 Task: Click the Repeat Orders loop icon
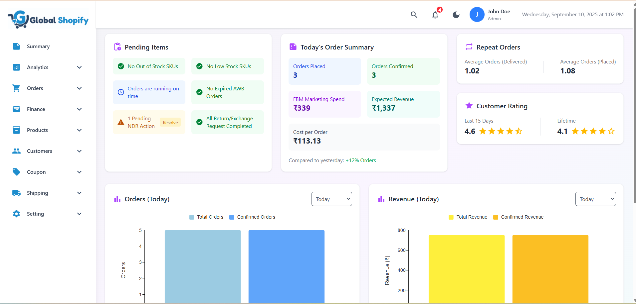[x=469, y=47]
